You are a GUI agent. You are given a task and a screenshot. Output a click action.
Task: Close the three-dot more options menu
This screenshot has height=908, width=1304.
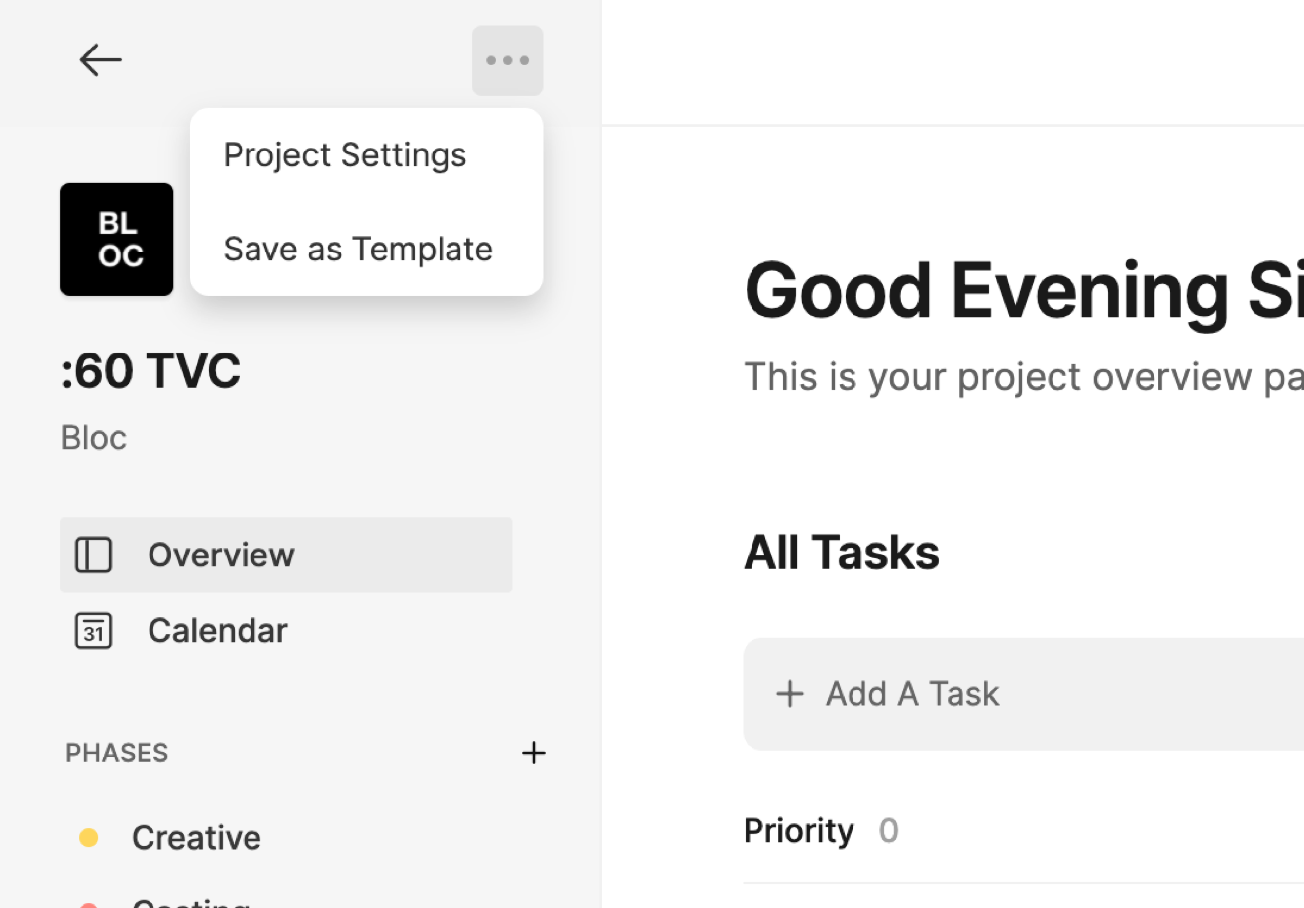pos(507,60)
